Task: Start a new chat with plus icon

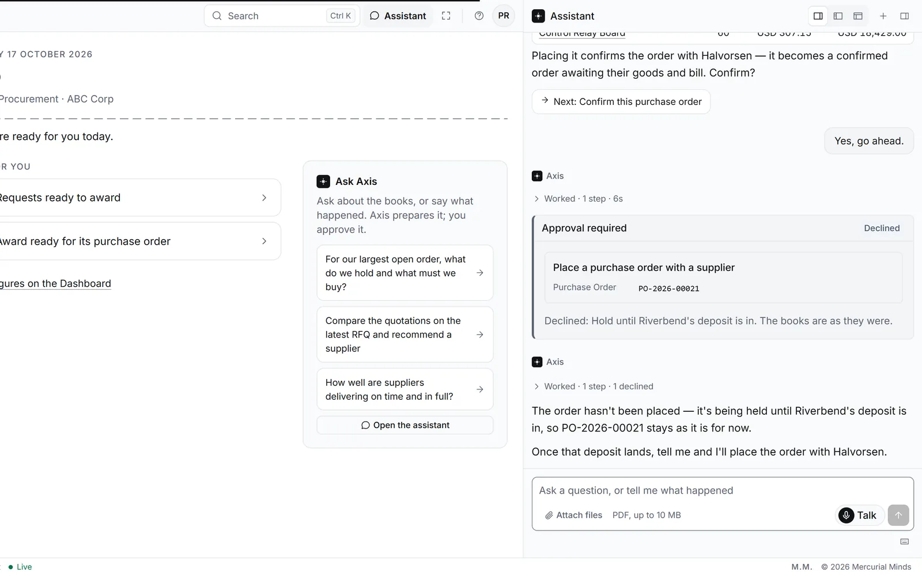Action: (883, 16)
